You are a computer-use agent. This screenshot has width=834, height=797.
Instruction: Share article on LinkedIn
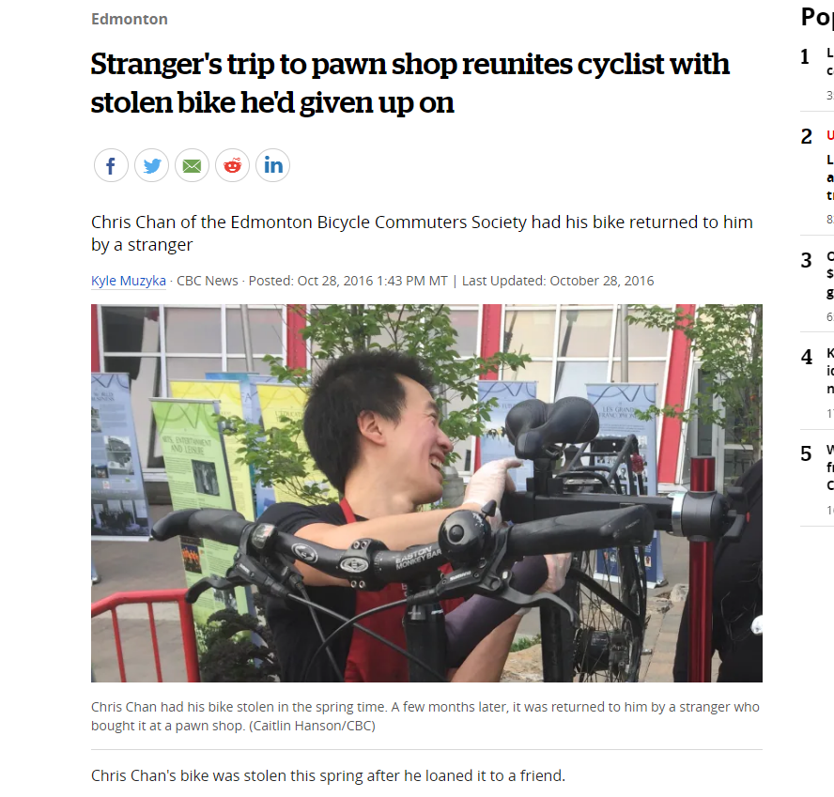[x=273, y=165]
